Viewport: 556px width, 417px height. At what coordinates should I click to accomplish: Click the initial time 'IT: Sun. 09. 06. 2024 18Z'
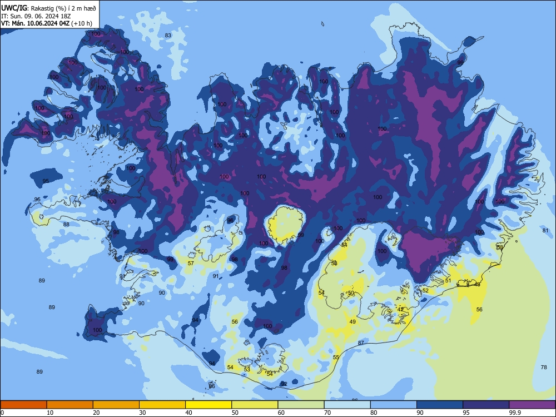pos(36,16)
